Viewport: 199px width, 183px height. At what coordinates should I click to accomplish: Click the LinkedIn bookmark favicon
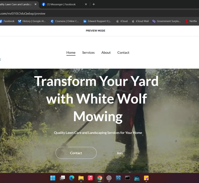coord(85,21)
